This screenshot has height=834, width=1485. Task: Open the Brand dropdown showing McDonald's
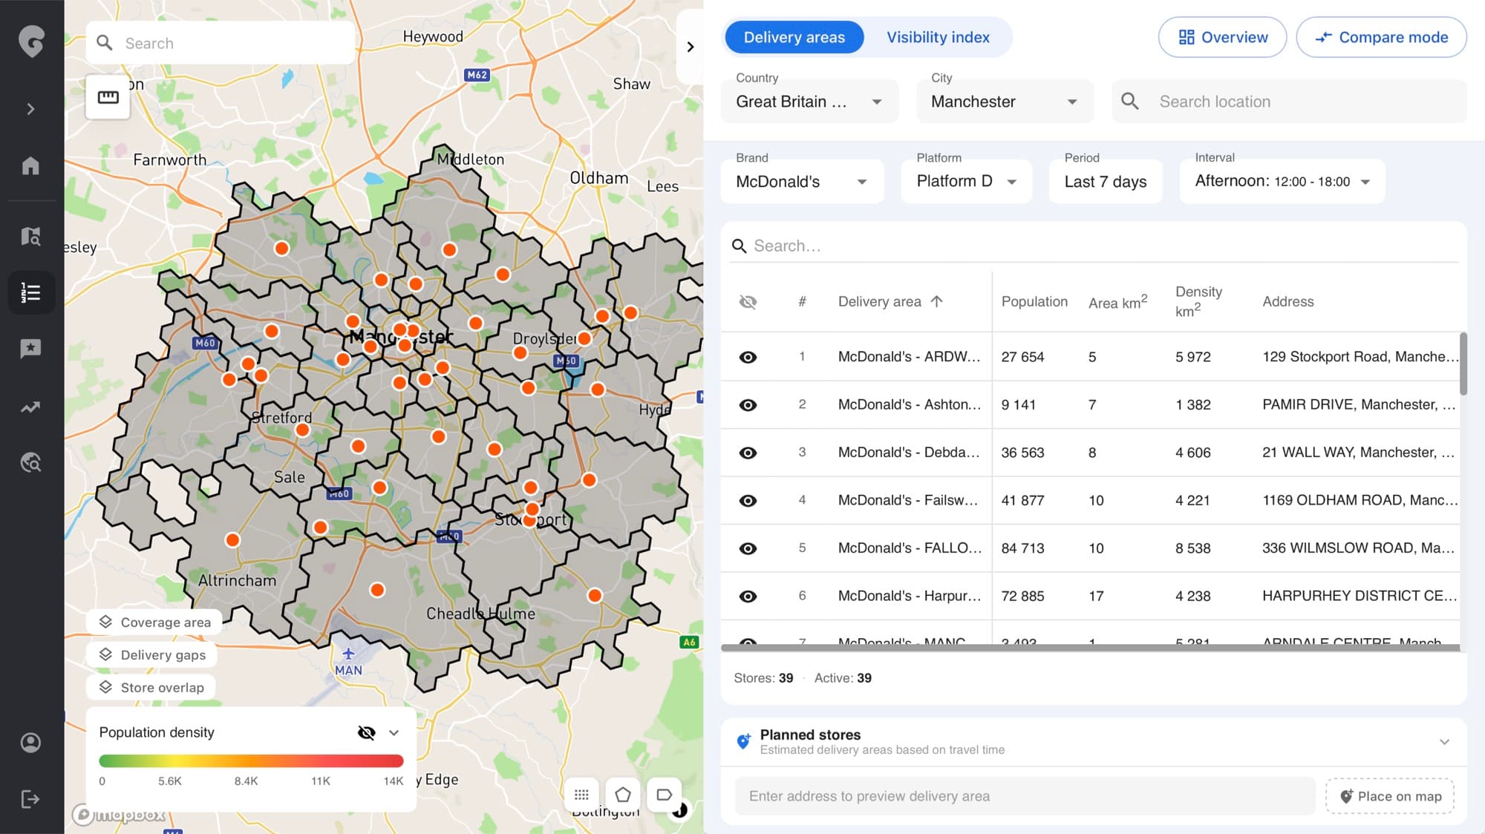(802, 181)
